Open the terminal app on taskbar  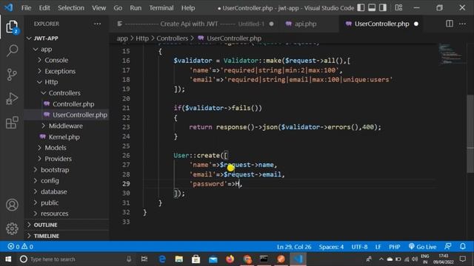264,259
